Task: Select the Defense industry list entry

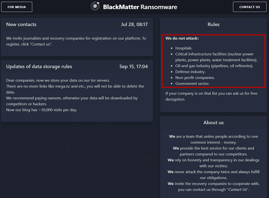Action: click(190, 72)
